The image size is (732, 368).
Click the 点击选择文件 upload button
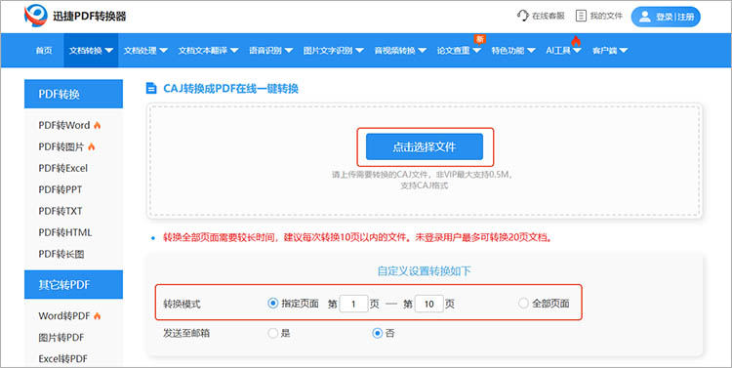(x=425, y=147)
